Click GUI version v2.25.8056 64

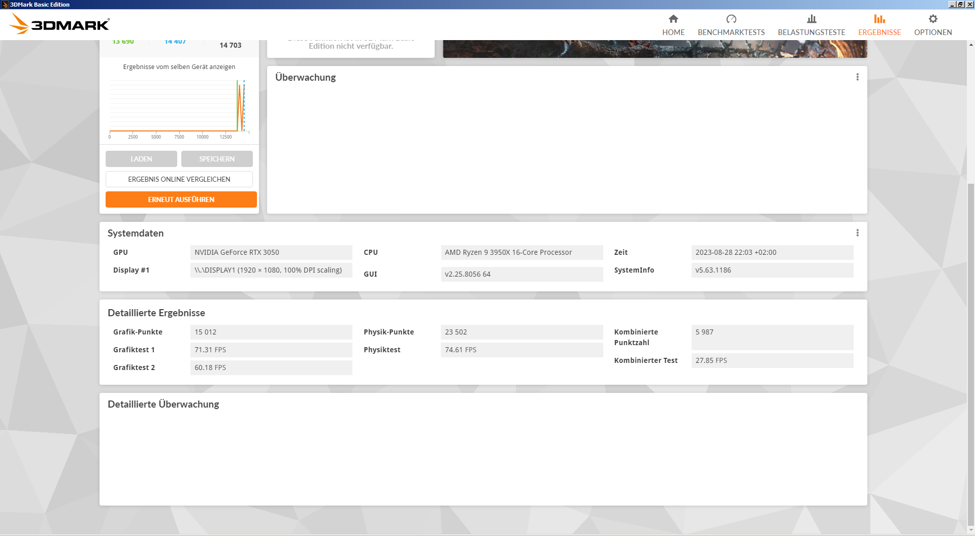coord(522,274)
